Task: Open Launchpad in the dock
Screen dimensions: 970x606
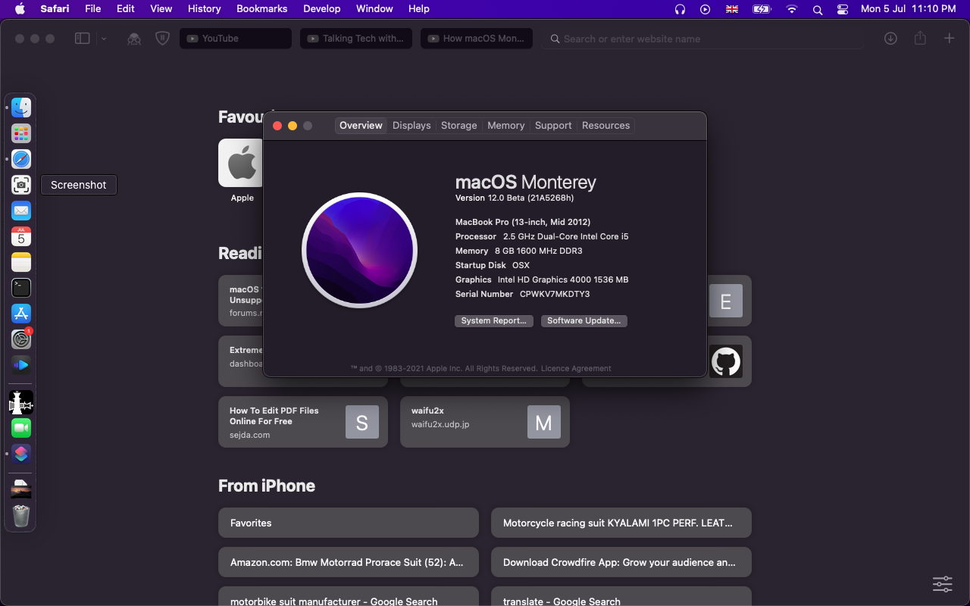Action: tap(21, 133)
